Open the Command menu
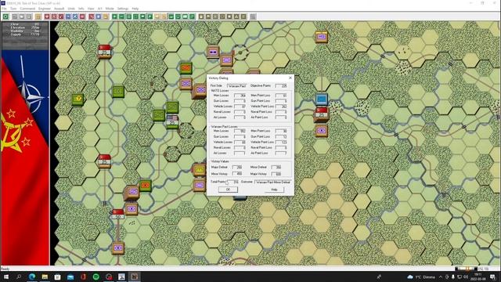Viewport: 501px width, 282px height. (x=27, y=9)
